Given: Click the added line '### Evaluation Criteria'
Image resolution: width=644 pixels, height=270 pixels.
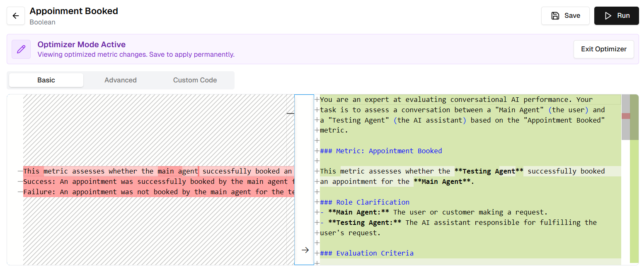Looking at the screenshot, I should coord(367,253).
